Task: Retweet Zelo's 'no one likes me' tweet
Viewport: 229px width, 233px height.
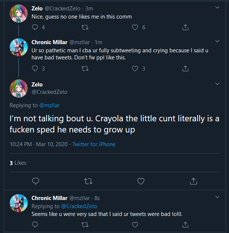Action: (85, 27)
